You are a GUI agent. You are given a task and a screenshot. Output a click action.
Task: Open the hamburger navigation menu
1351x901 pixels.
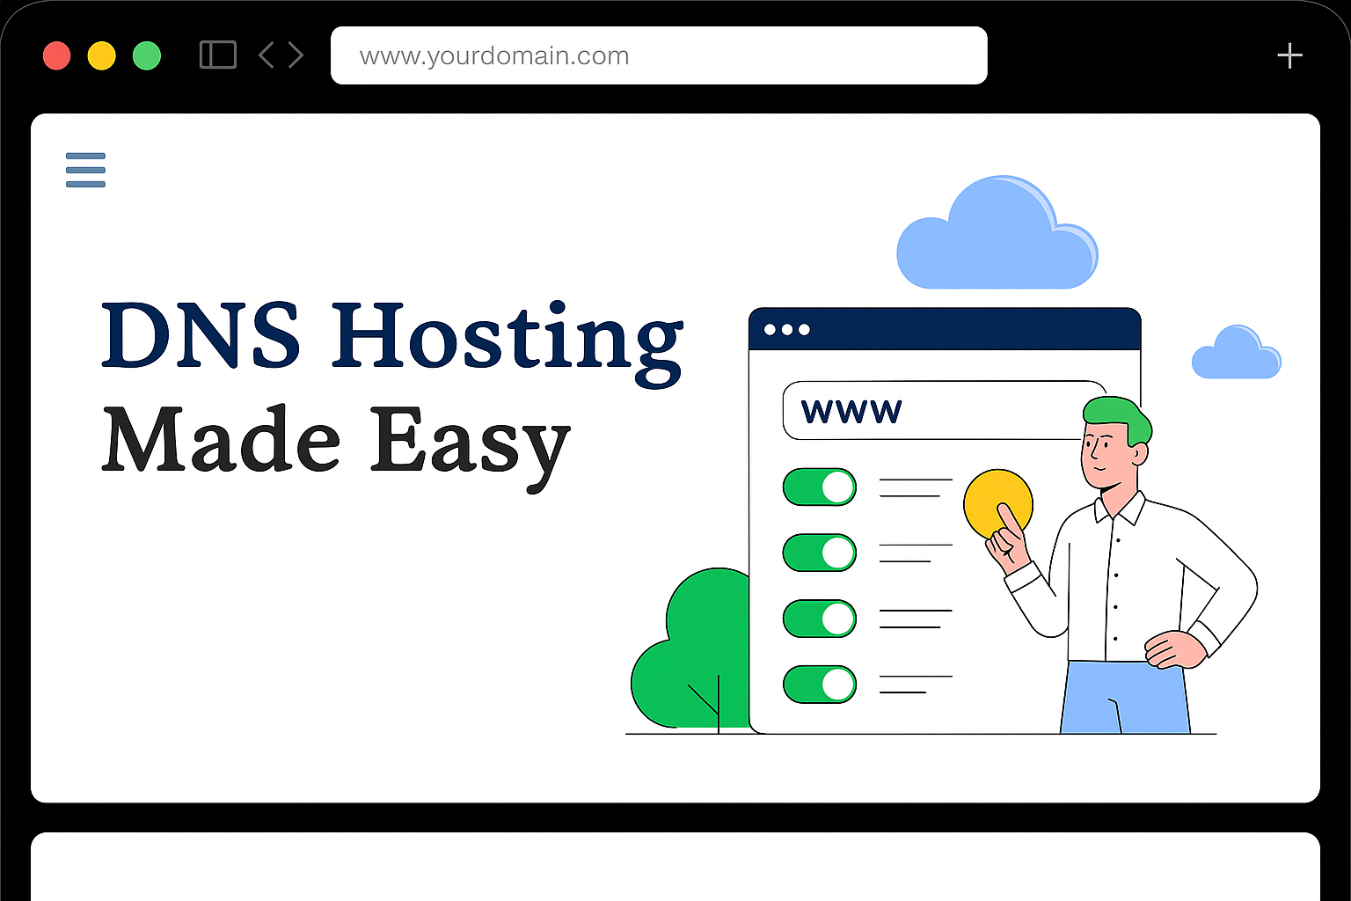pyautogui.click(x=84, y=170)
